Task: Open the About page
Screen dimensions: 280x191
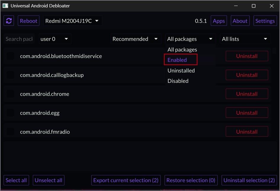Action: (x=240, y=21)
